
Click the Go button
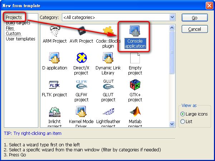195,18
